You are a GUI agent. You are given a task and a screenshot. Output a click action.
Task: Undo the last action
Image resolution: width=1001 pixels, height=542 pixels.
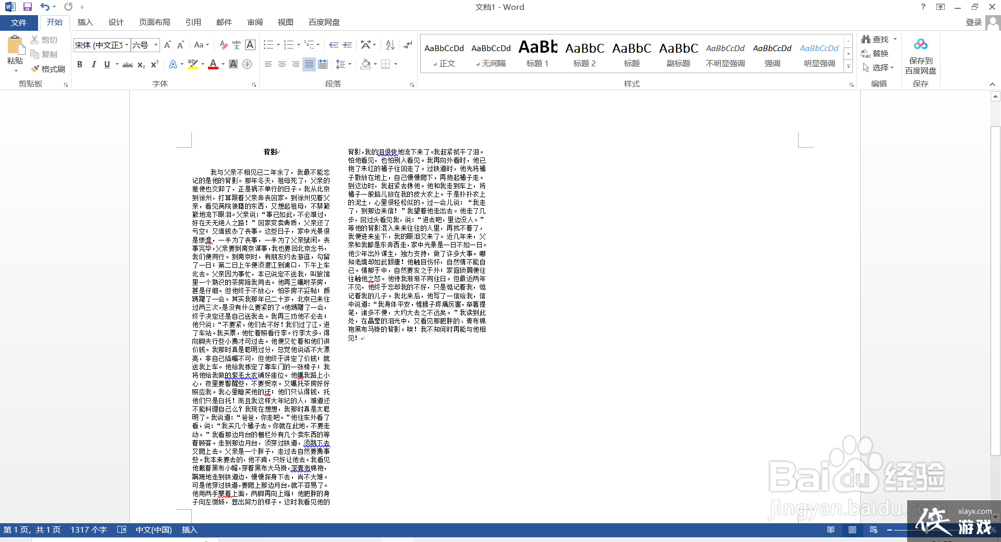tap(45, 7)
